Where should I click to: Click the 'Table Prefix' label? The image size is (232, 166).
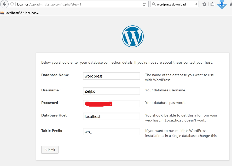tap(52, 131)
